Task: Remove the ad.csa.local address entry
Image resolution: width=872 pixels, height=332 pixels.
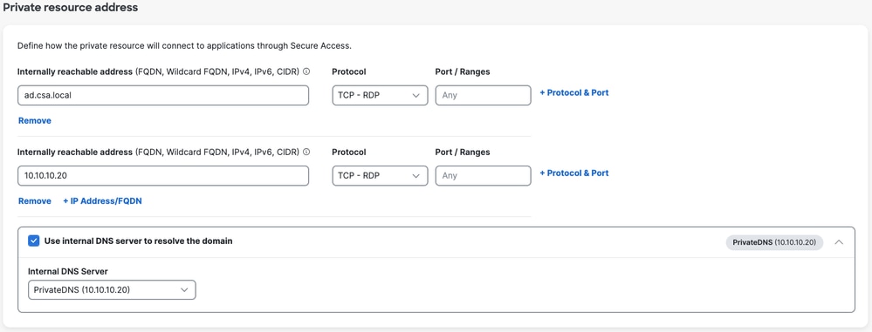Action: 35,120
